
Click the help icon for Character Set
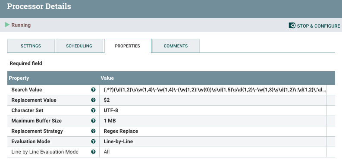pyautogui.click(x=93, y=110)
